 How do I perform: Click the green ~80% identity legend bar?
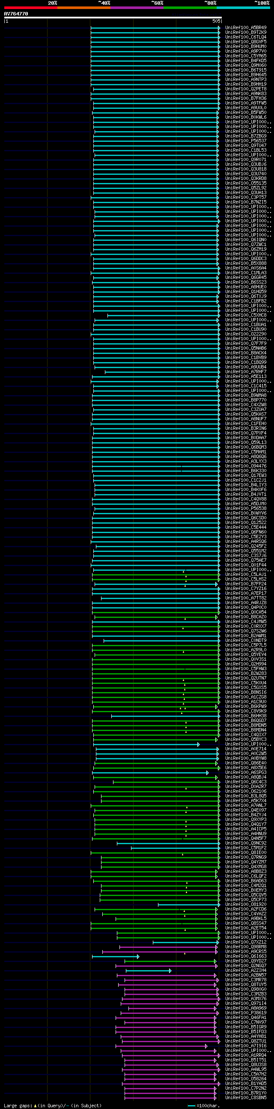click(190, 8)
